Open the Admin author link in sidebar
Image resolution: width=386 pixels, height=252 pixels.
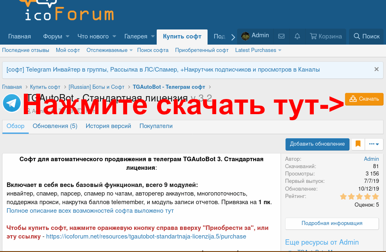[x=372, y=159]
